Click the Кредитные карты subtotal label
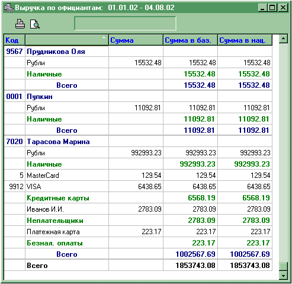 tap(58, 198)
